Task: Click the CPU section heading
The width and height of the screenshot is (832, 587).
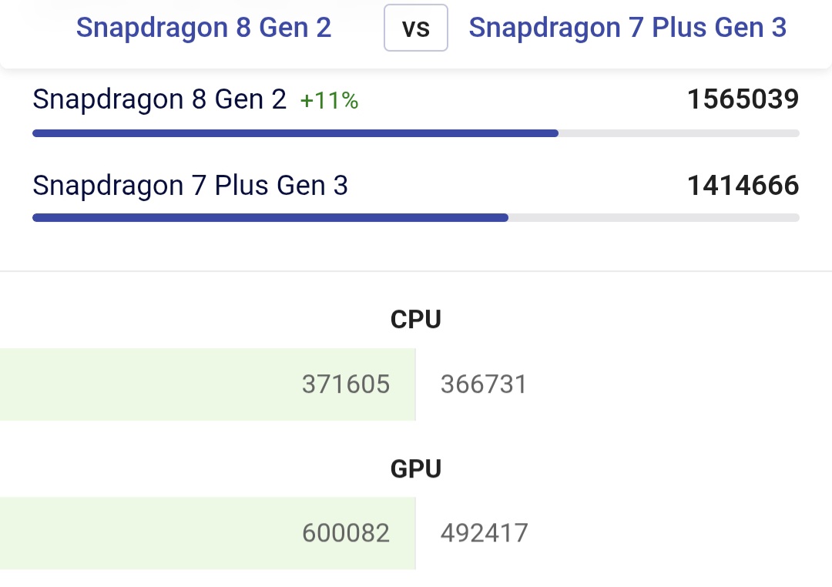Action: point(416,319)
